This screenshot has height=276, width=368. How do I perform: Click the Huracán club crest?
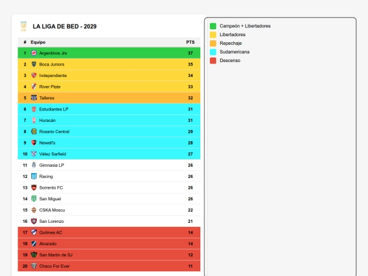(x=34, y=121)
